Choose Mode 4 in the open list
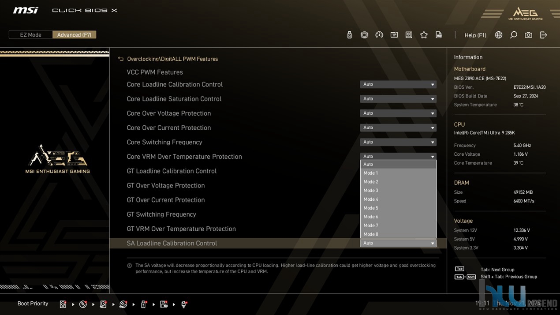 [x=398, y=199]
